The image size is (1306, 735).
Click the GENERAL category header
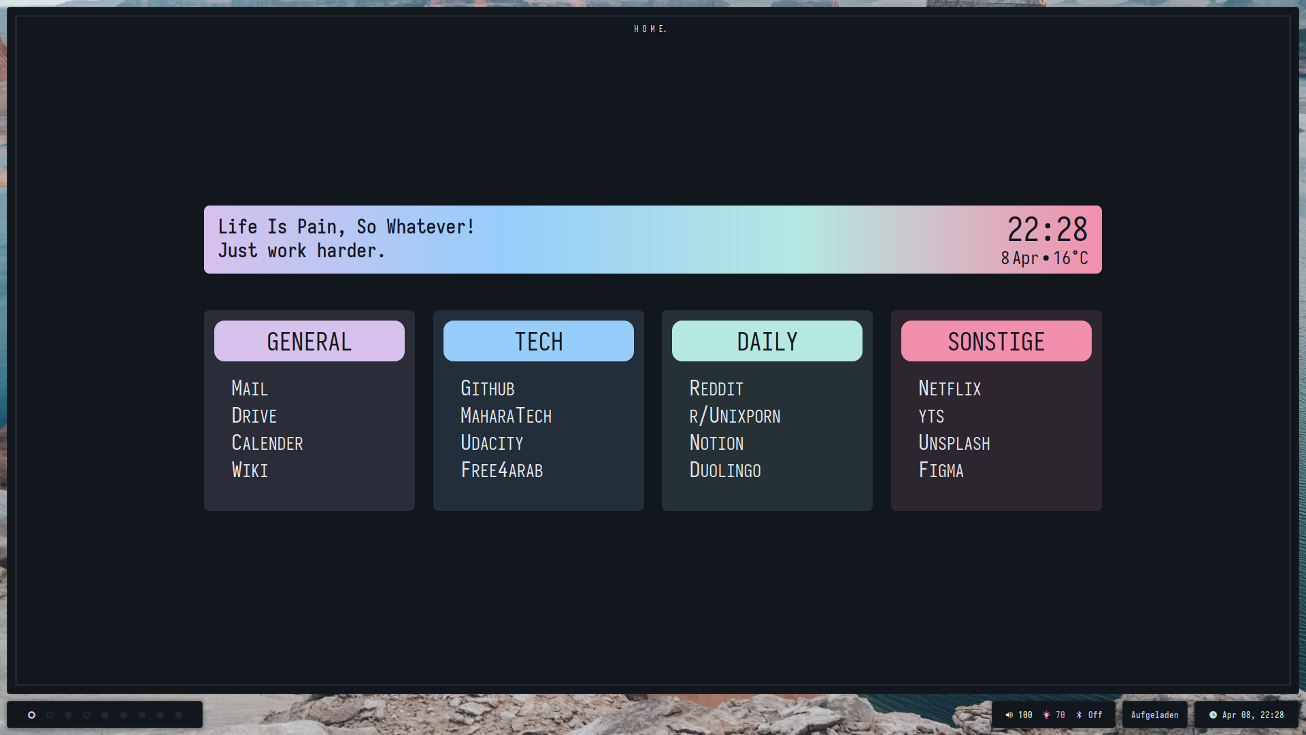point(309,341)
